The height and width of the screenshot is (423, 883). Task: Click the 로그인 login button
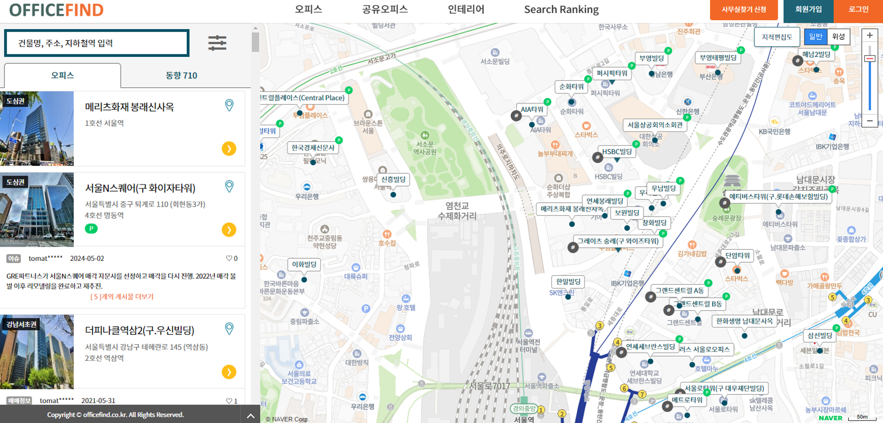[858, 10]
